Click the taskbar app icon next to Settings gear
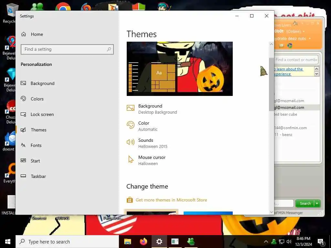 [175, 242]
